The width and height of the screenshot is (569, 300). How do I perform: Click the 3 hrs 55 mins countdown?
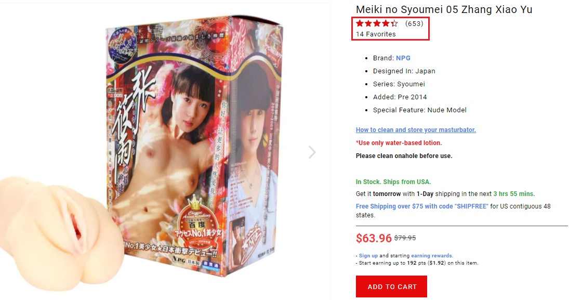click(514, 194)
